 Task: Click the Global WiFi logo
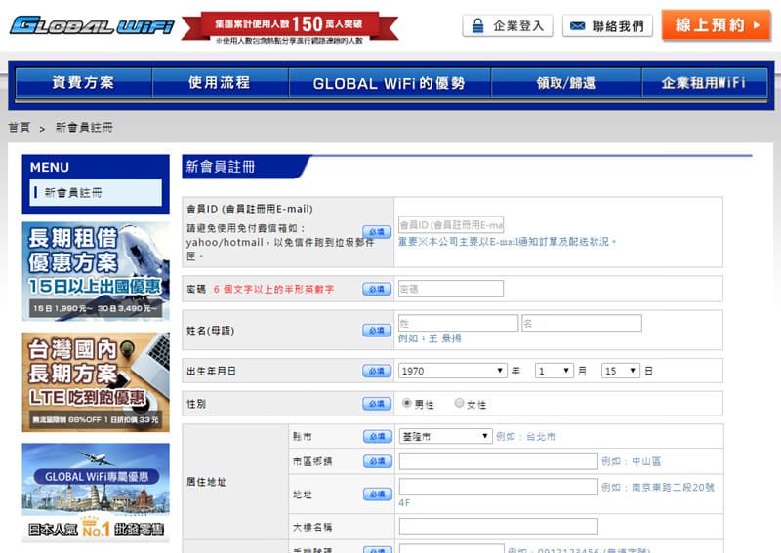(92, 25)
